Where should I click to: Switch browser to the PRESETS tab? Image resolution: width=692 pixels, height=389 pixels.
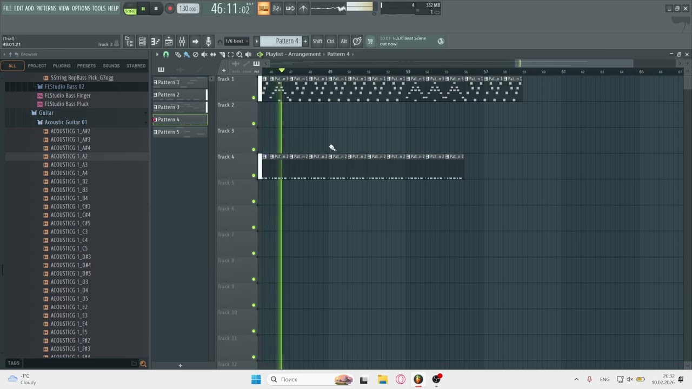(86, 66)
